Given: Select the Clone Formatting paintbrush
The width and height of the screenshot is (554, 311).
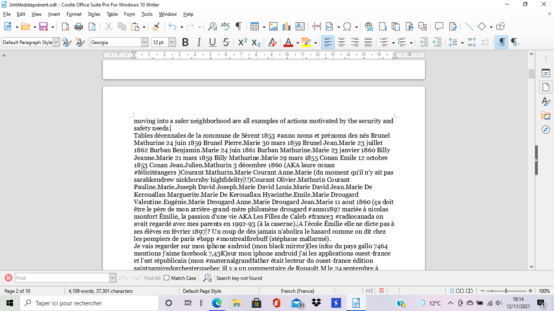Looking at the screenshot, I should (156, 27).
